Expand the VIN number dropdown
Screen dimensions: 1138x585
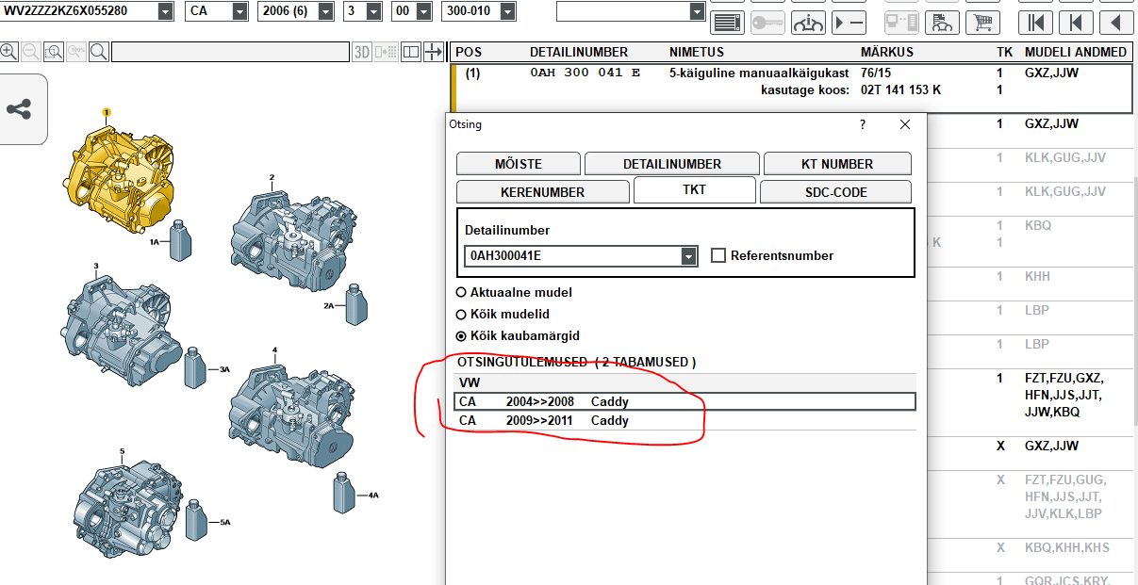pos(166,11)
